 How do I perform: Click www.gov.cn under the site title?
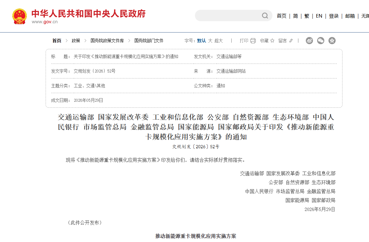point(45,21)
